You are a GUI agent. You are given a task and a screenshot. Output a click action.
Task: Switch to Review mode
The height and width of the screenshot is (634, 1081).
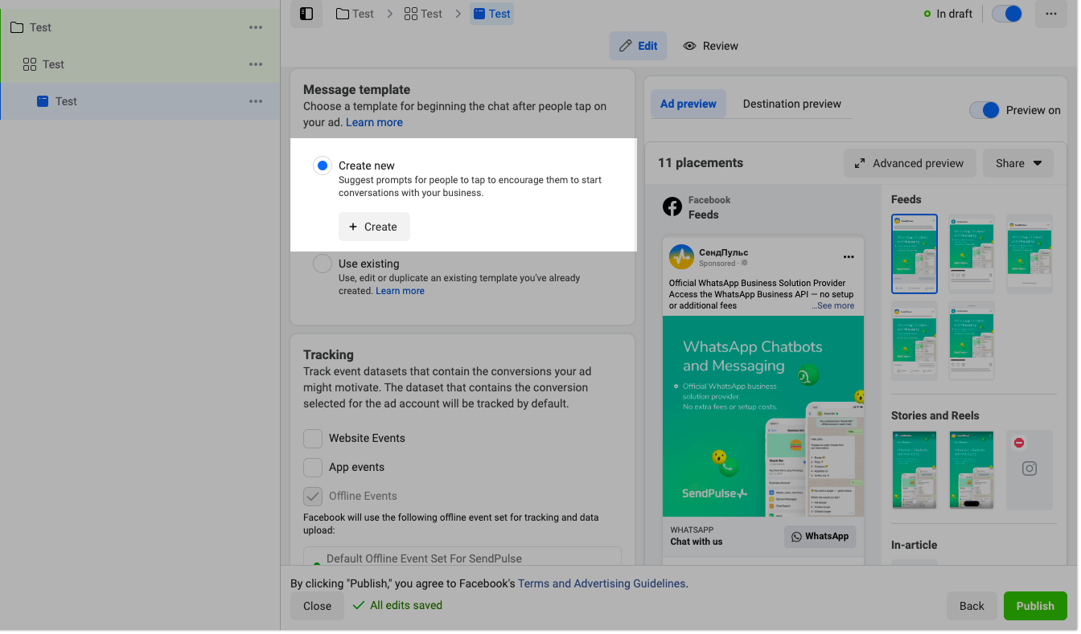tap(710, 46)
